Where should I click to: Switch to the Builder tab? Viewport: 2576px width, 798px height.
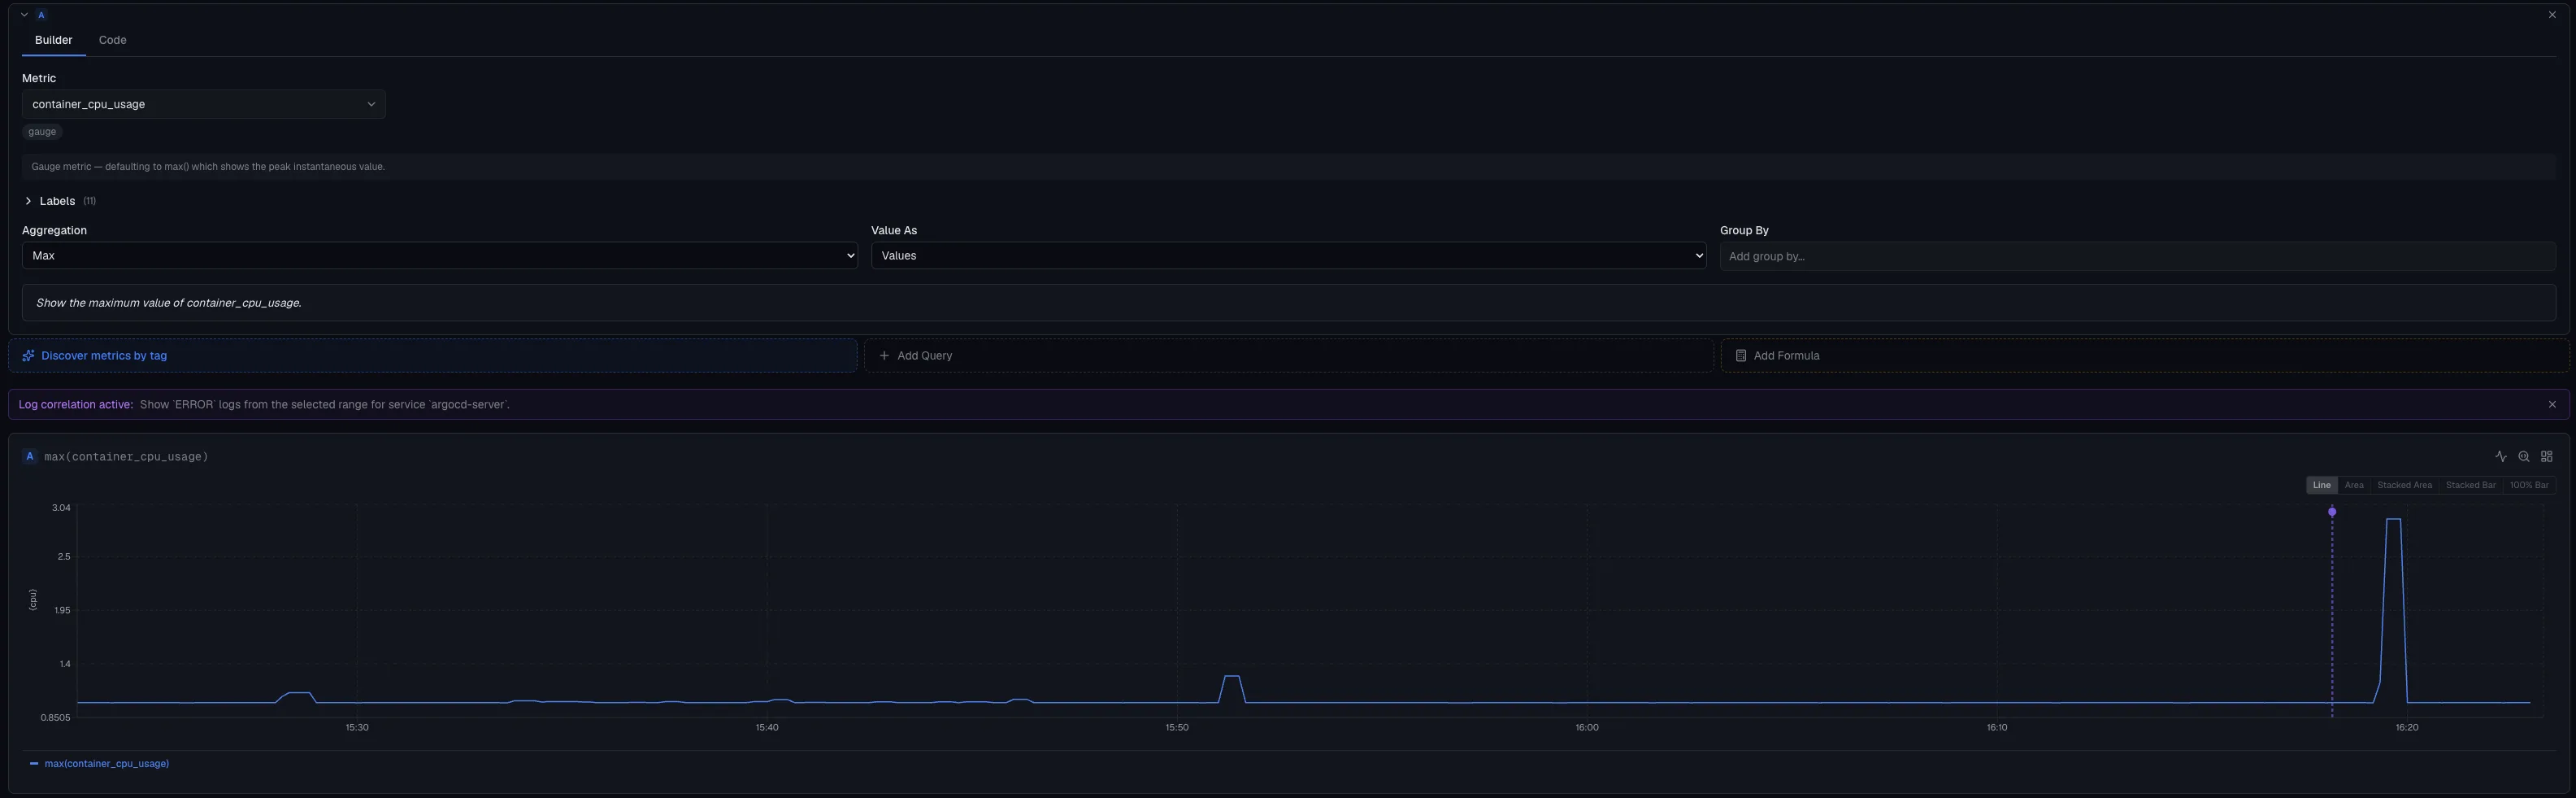[54, 40]
